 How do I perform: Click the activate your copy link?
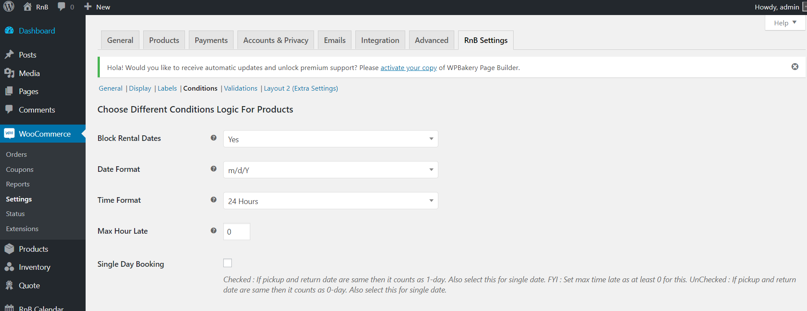click(408, 68)
